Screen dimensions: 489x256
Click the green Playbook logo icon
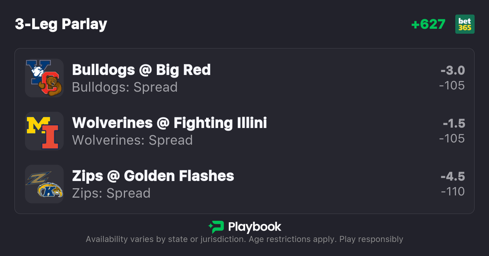click(x=216, y=227)
